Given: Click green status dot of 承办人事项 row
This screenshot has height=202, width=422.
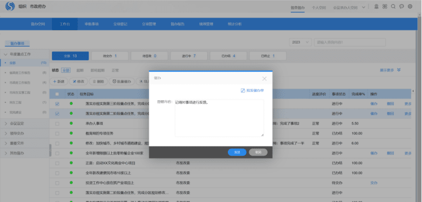Looking at the screenshot, I should [71, 124].
